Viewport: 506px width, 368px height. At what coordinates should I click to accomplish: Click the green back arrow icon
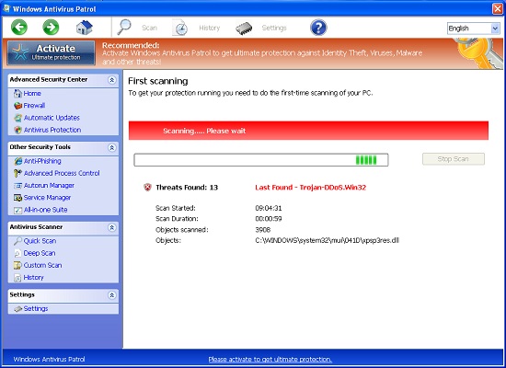tap(19, 27)
